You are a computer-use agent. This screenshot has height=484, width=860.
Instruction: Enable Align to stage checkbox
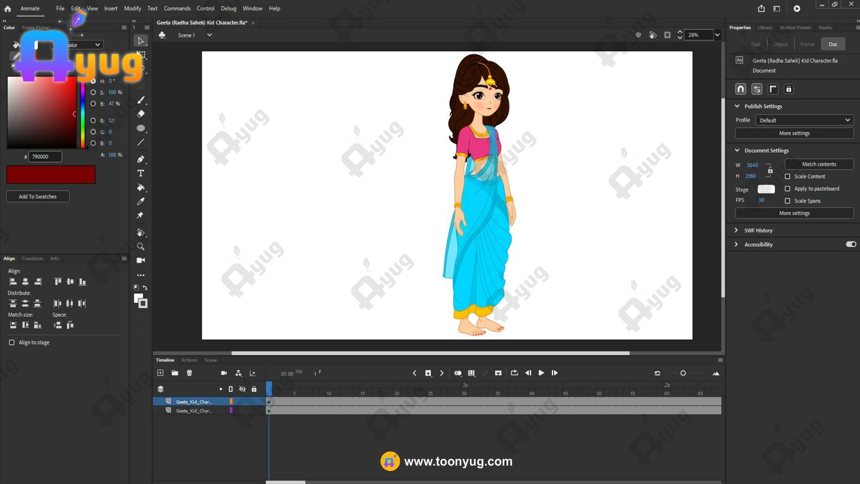point(12,343)
